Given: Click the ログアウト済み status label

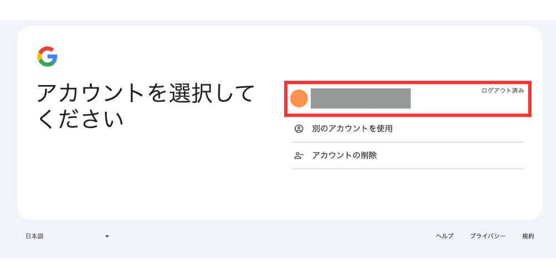Looking at the screenshot, I should click(x=503, y=91).
